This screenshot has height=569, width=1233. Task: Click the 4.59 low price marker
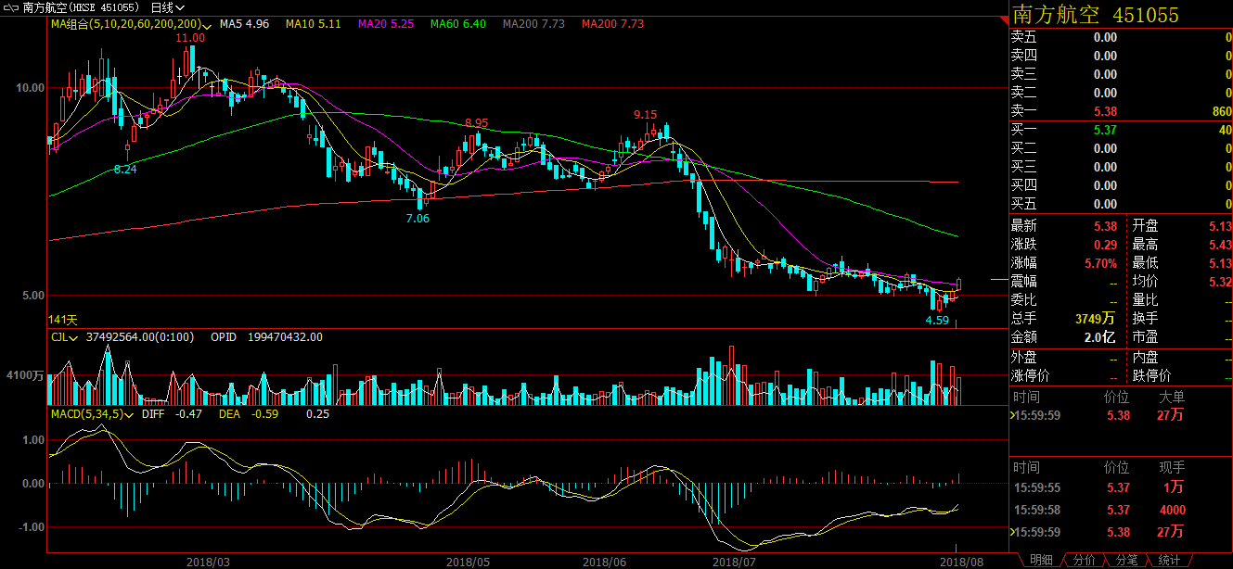(937, 321)
